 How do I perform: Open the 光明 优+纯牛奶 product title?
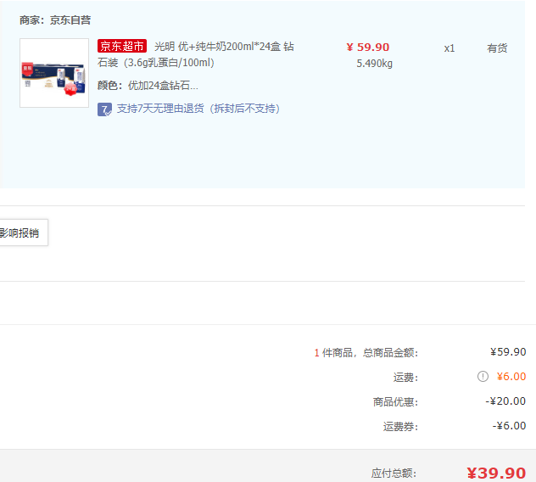(x=196, y=54)
